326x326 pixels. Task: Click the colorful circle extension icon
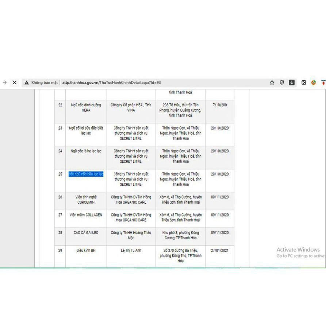[x=314, y=83]
